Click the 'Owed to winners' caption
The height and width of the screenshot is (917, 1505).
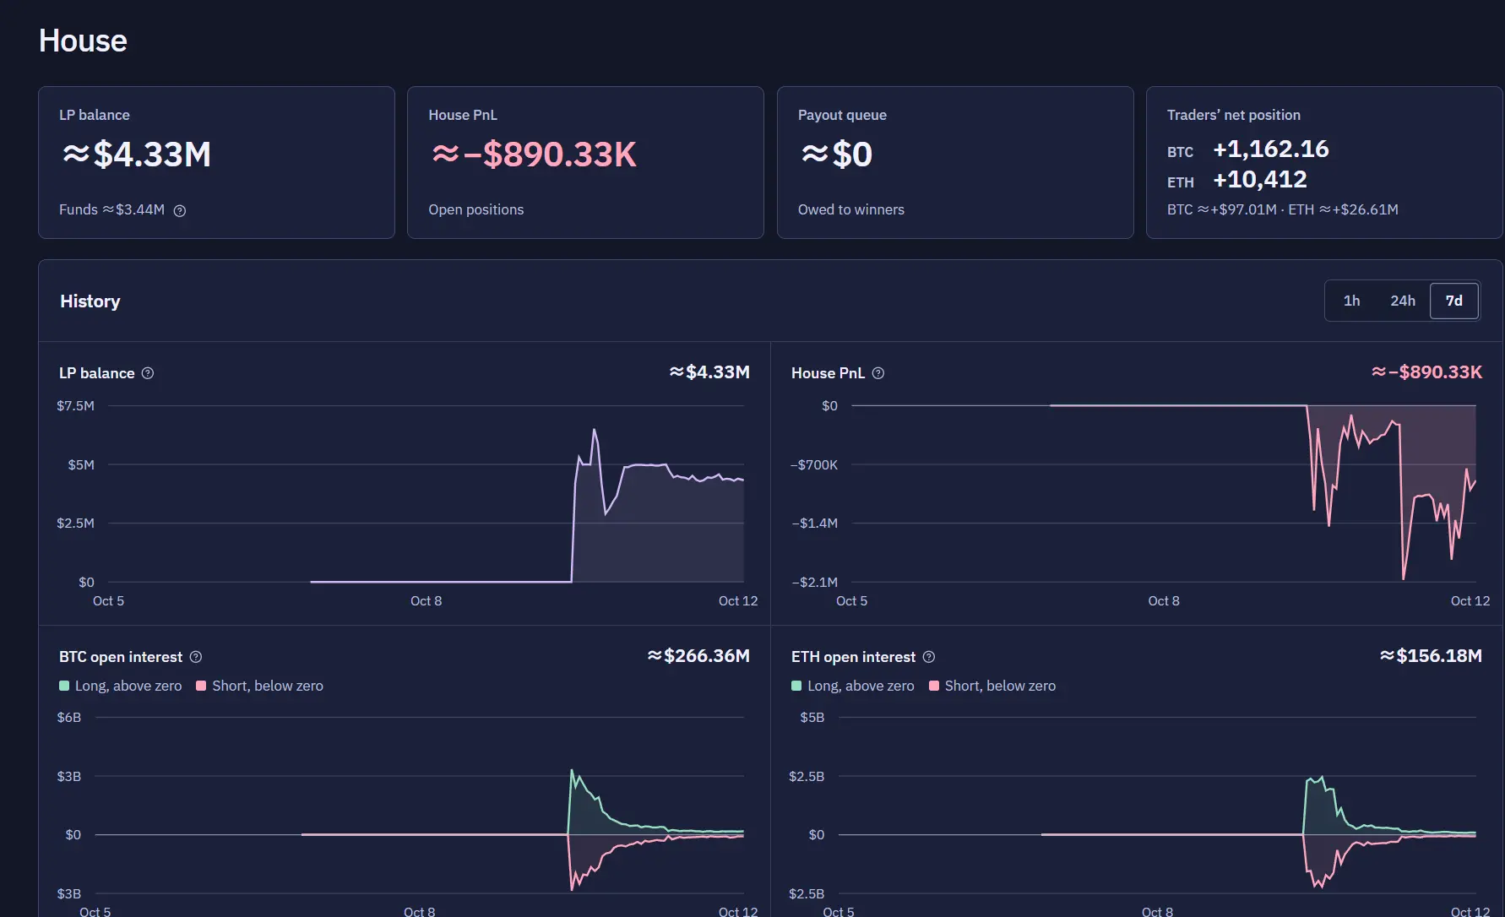click(x=851, y=209)
